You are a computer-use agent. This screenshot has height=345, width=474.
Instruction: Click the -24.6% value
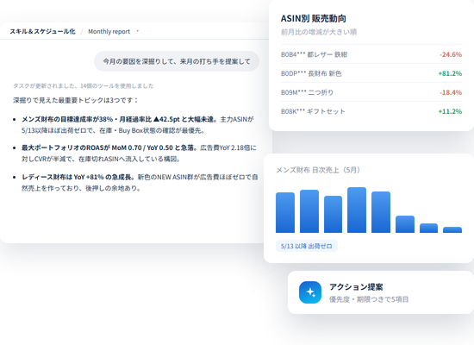(451, 54)
